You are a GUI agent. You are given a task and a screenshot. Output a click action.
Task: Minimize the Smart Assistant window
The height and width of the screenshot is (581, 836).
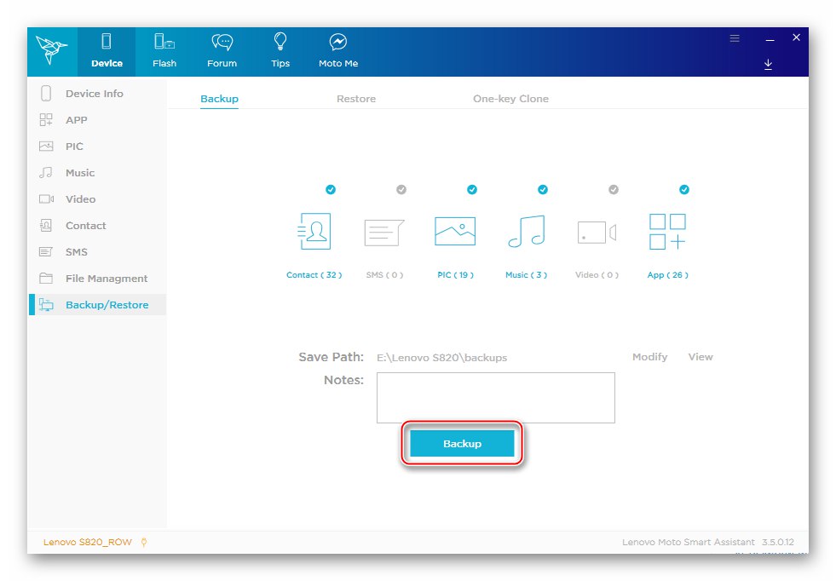[770, 39]
